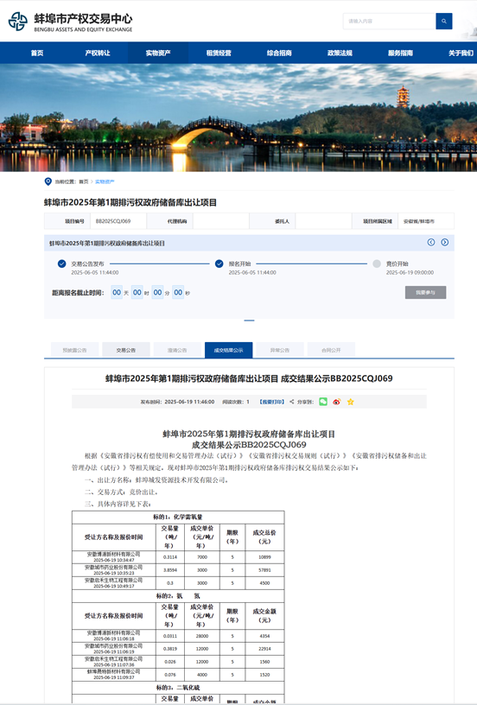
Task: Switch to the 合同公开 tab
Action: coord(331,350)
